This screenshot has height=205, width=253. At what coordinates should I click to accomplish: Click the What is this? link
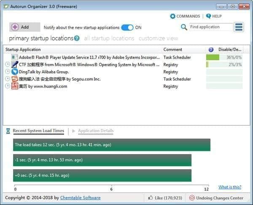pos(230,187)
